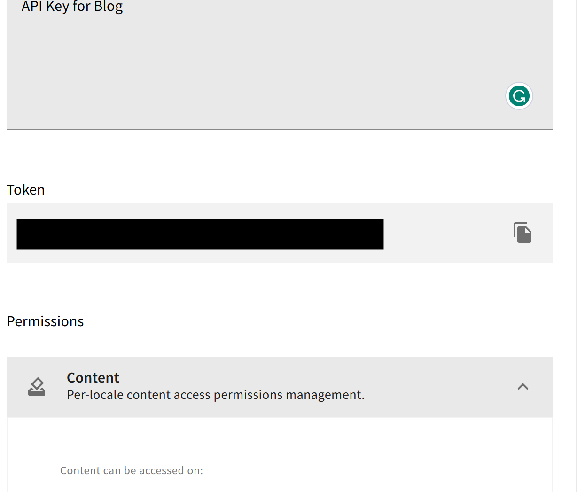Click the "Per-locale content access permissions management." subtitle
This screenshot has height=492, width=577.
216,395
